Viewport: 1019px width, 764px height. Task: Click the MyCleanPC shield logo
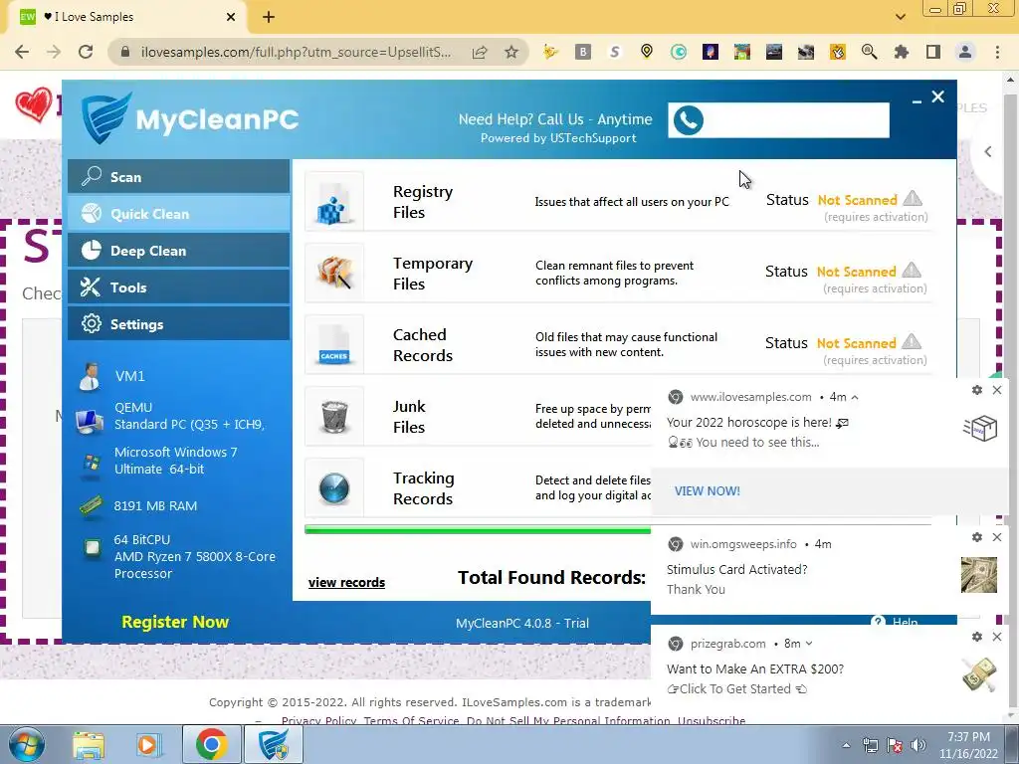pyautogui.click(x=106, y=117)
